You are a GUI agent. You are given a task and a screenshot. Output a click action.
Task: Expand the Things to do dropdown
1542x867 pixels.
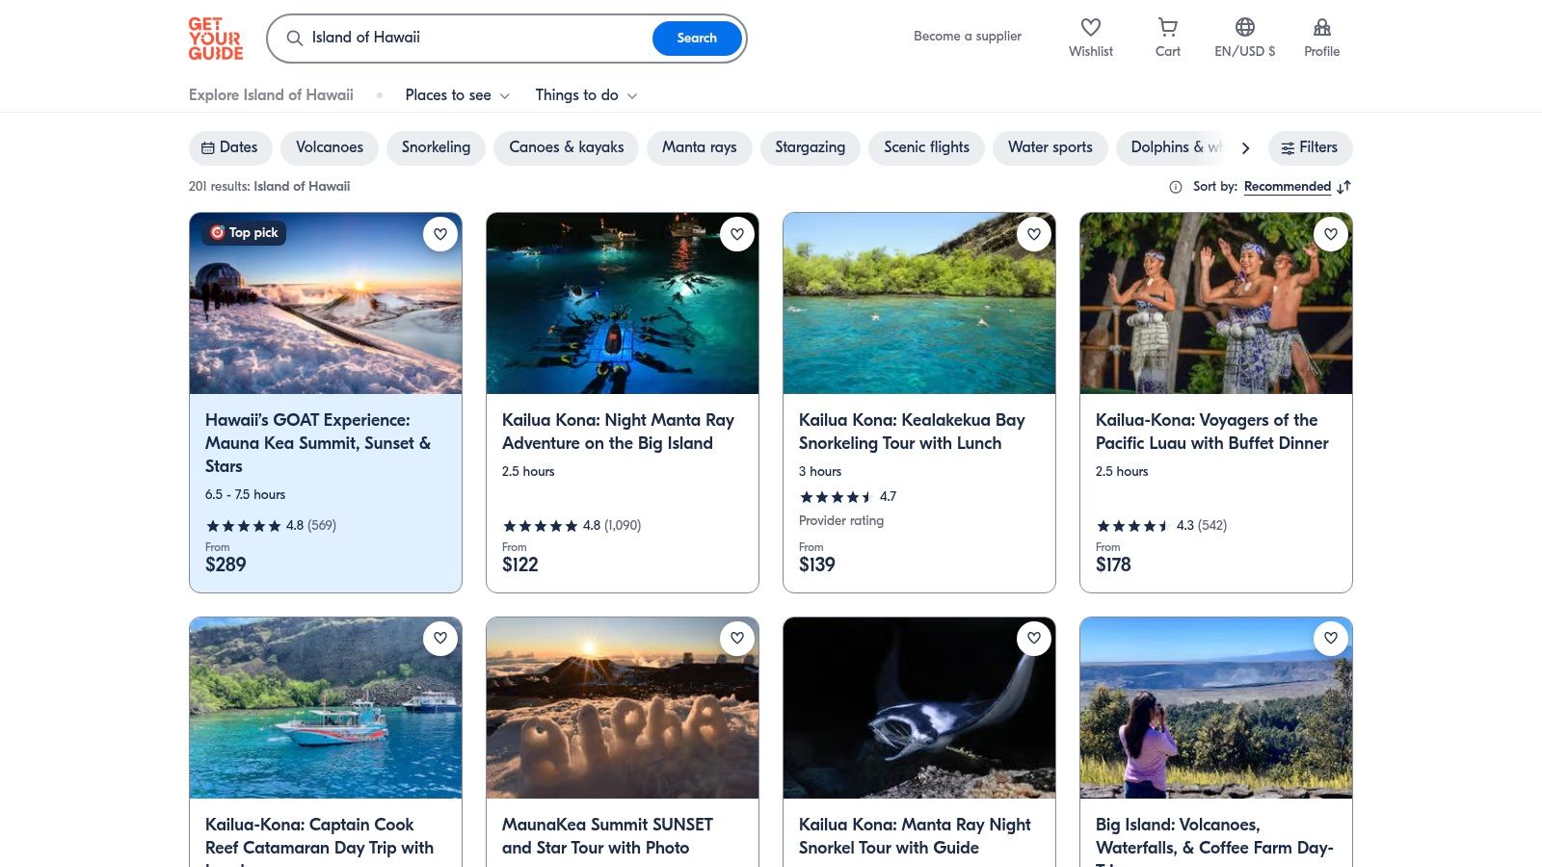(x=586, y=95)
